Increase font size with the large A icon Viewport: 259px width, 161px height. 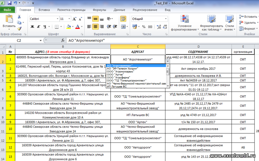click(x=74, y=19)
